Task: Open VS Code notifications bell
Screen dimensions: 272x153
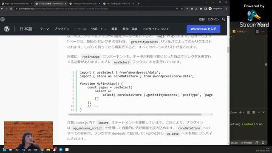Action: pos(263,143)
